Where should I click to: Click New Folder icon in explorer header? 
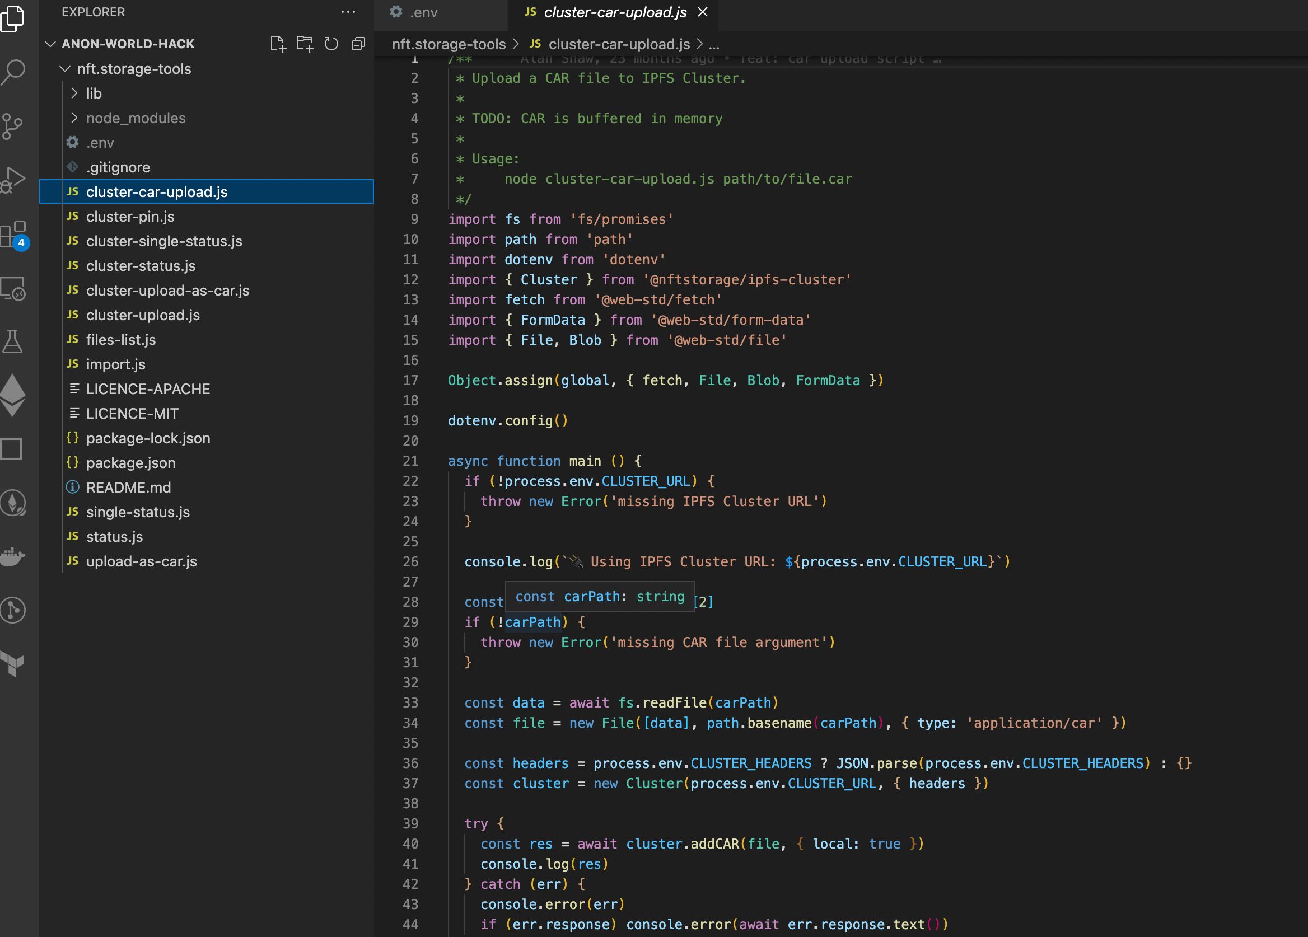point(305,44)
